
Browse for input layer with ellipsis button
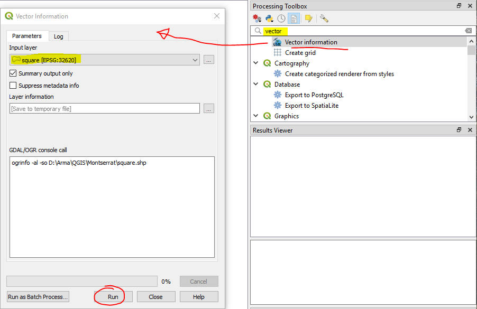coord(209,60)
